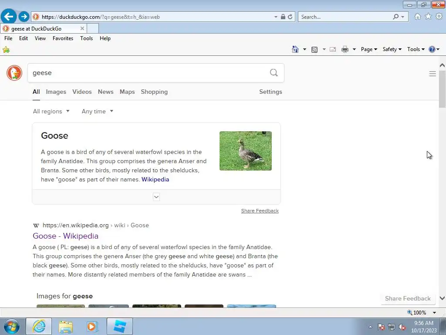The image size is (446, 335).
Task: Click Share Feedback under the info box
Action: [260, 211]
